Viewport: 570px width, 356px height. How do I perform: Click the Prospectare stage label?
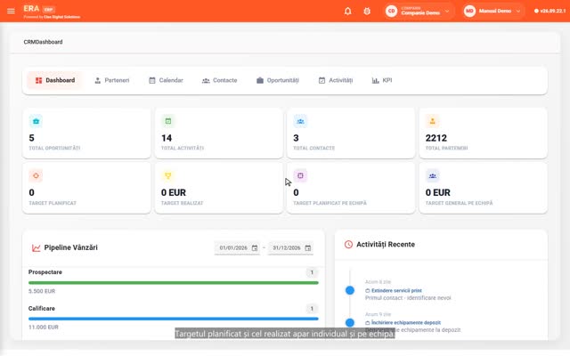45,272
